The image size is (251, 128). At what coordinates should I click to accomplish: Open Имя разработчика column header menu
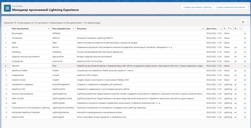click(x=74, y=29)
